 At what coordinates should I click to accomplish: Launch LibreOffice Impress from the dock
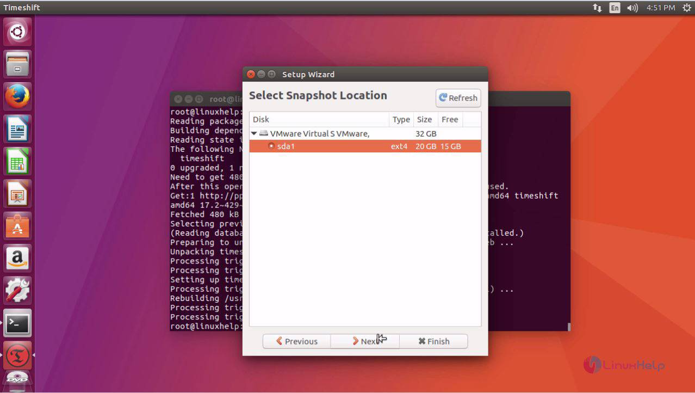[17, 193]
